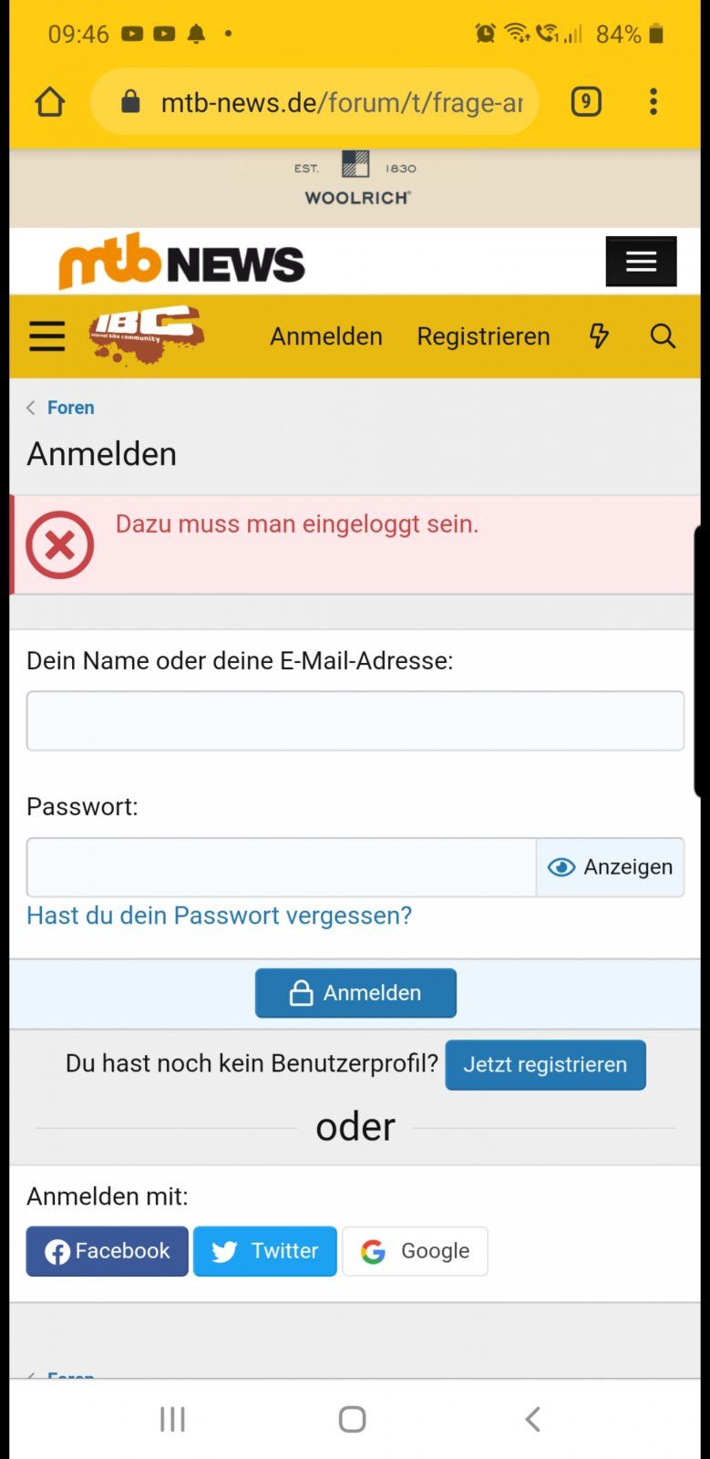Image resolution: width=710 pixels, height=1459 pixels.
Task: Click Jetzt registrieren button
Action: (545, 1065)
